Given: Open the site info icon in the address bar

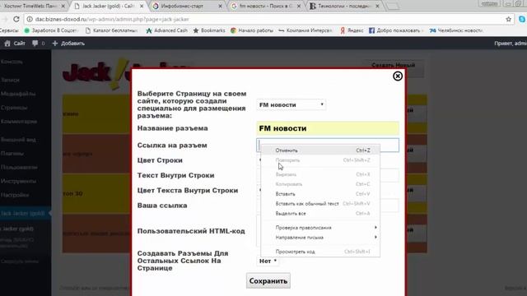Looking at the screenshot, I should (x=30, y=19).
